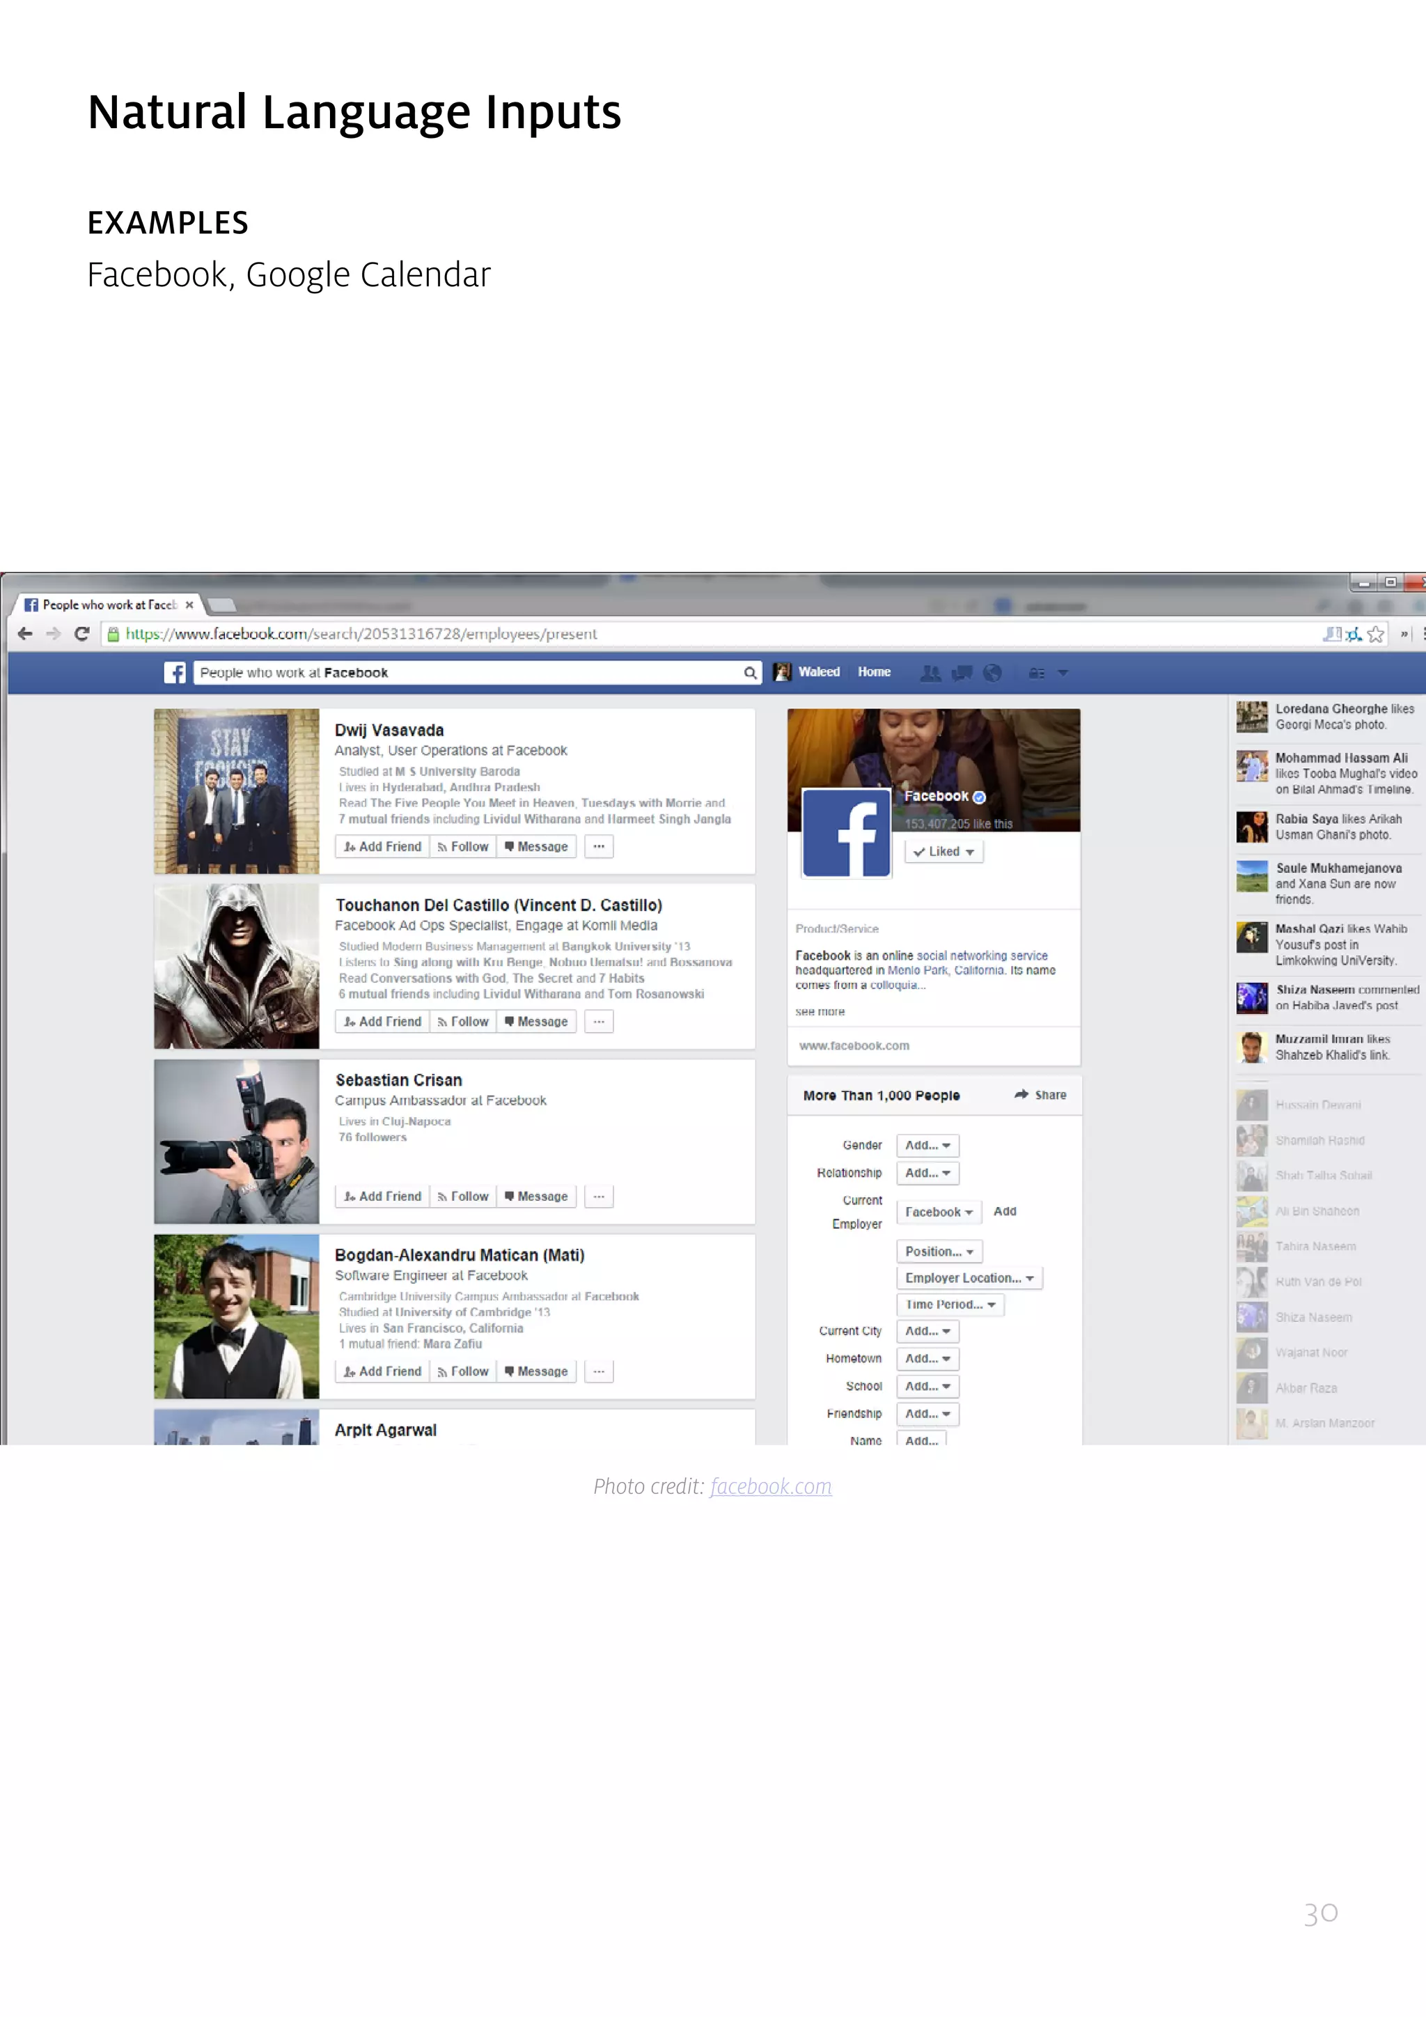The image size is (1426, 2017).
Task: Open more options for Sebastian Crisan
Action: [x=599, y=1197]
